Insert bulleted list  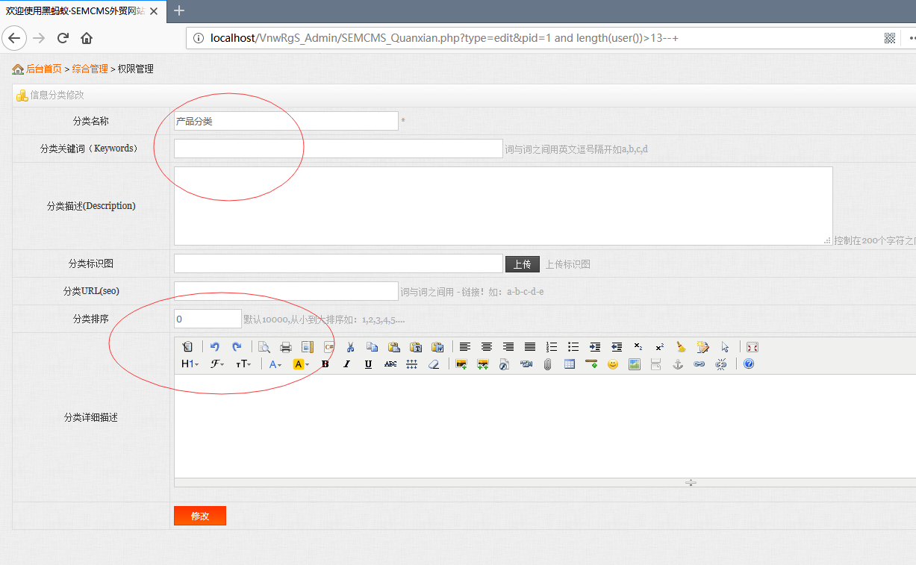(x=573, y=347)
